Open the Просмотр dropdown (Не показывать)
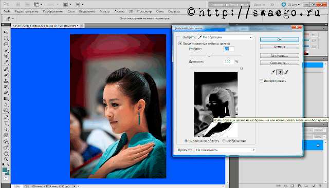329x188 pixels. coord(225,150)
